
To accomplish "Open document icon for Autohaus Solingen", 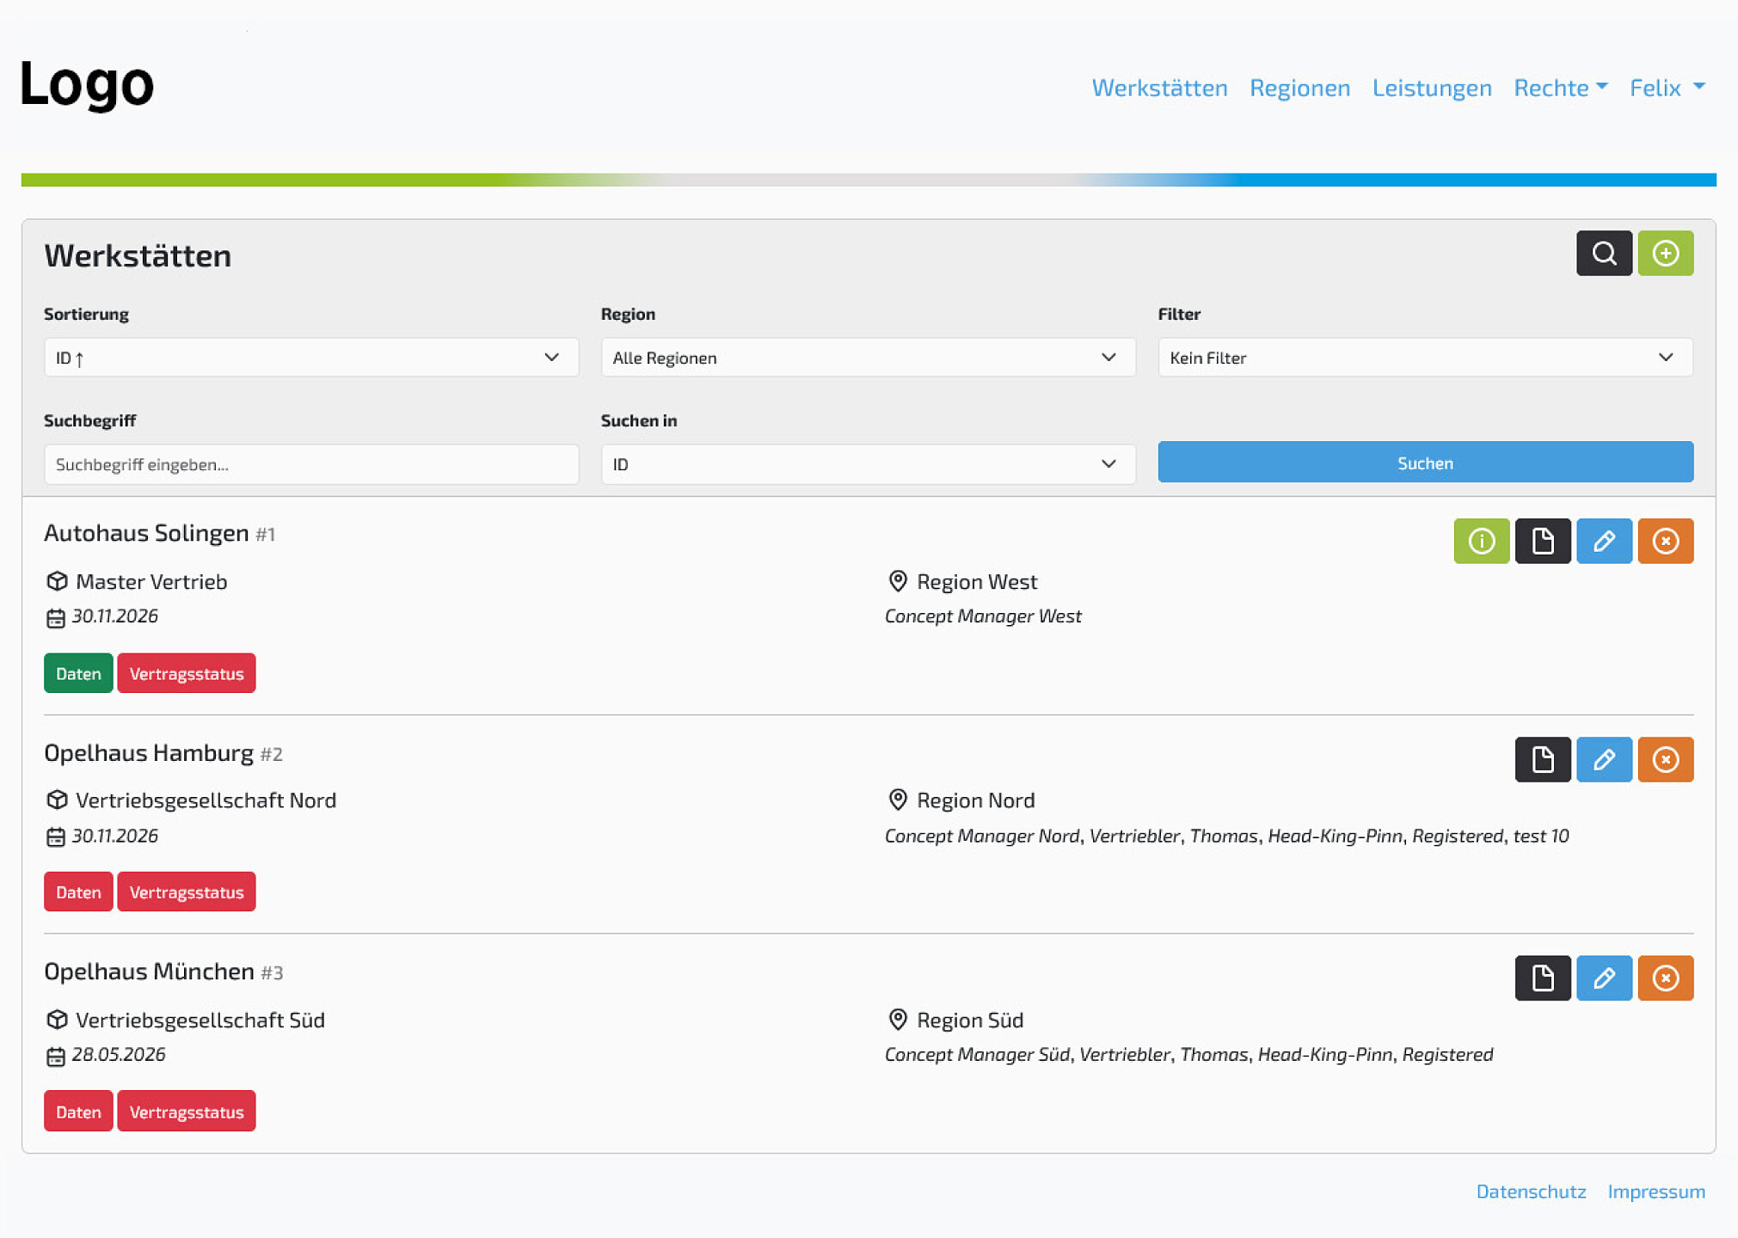I will point(1543,541).
